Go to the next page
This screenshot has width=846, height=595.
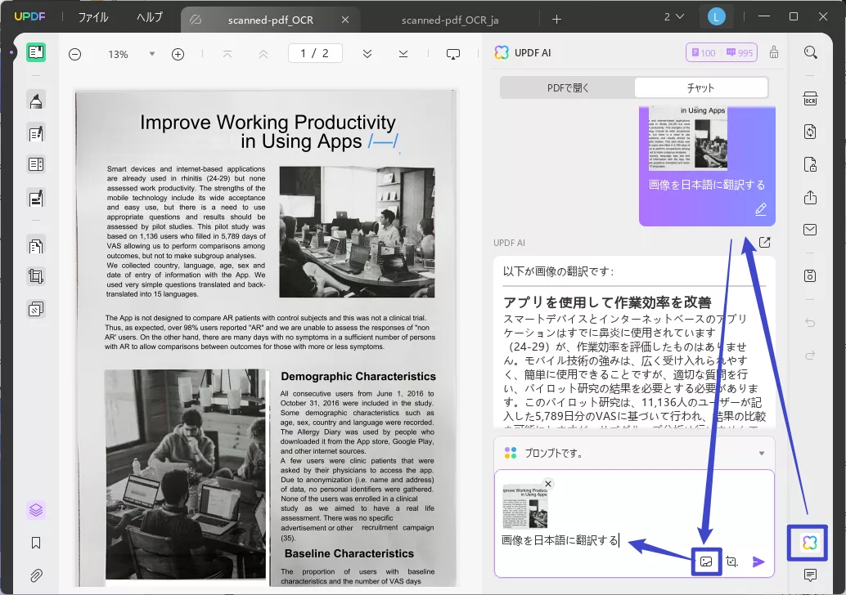pyautogui.click(x=367, y=54)
